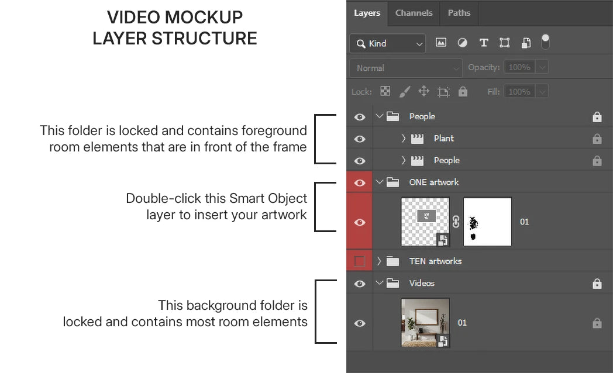The height and width of the screenshot is (373, 613).
Task: Open the Normal blend mode dropdown
Action: coord(405,68)
